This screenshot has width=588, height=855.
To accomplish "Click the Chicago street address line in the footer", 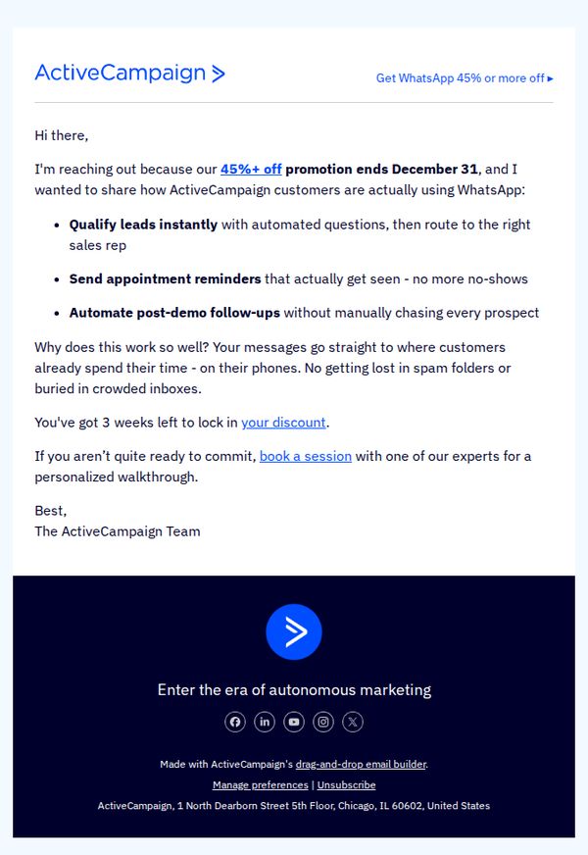I will (294, 805).
